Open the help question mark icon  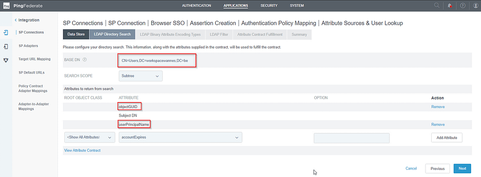point(463,6)
